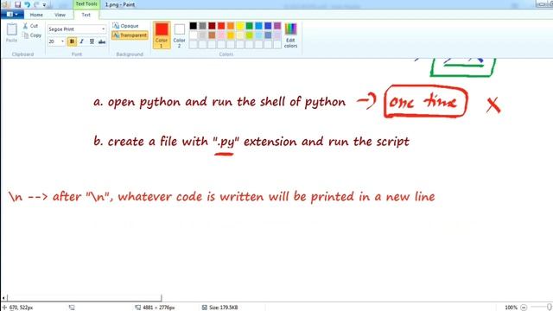Click the zoom out minus button
This screenshot has width=553, height=311.
(x=524, y=308)
